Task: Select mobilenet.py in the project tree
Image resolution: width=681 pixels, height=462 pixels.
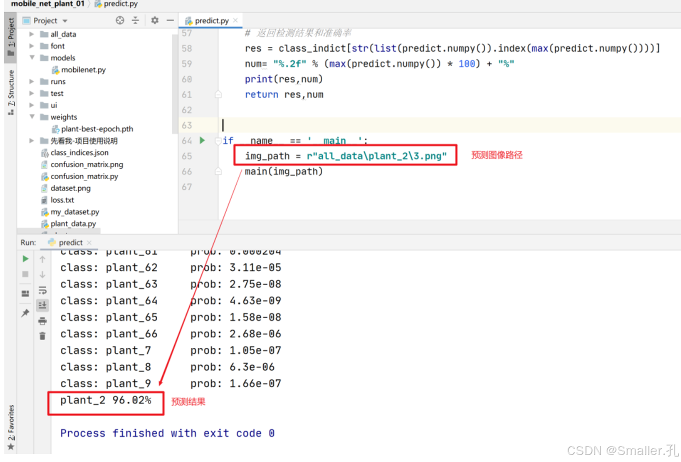Action: pyautogui.click(x=78, y=69)
